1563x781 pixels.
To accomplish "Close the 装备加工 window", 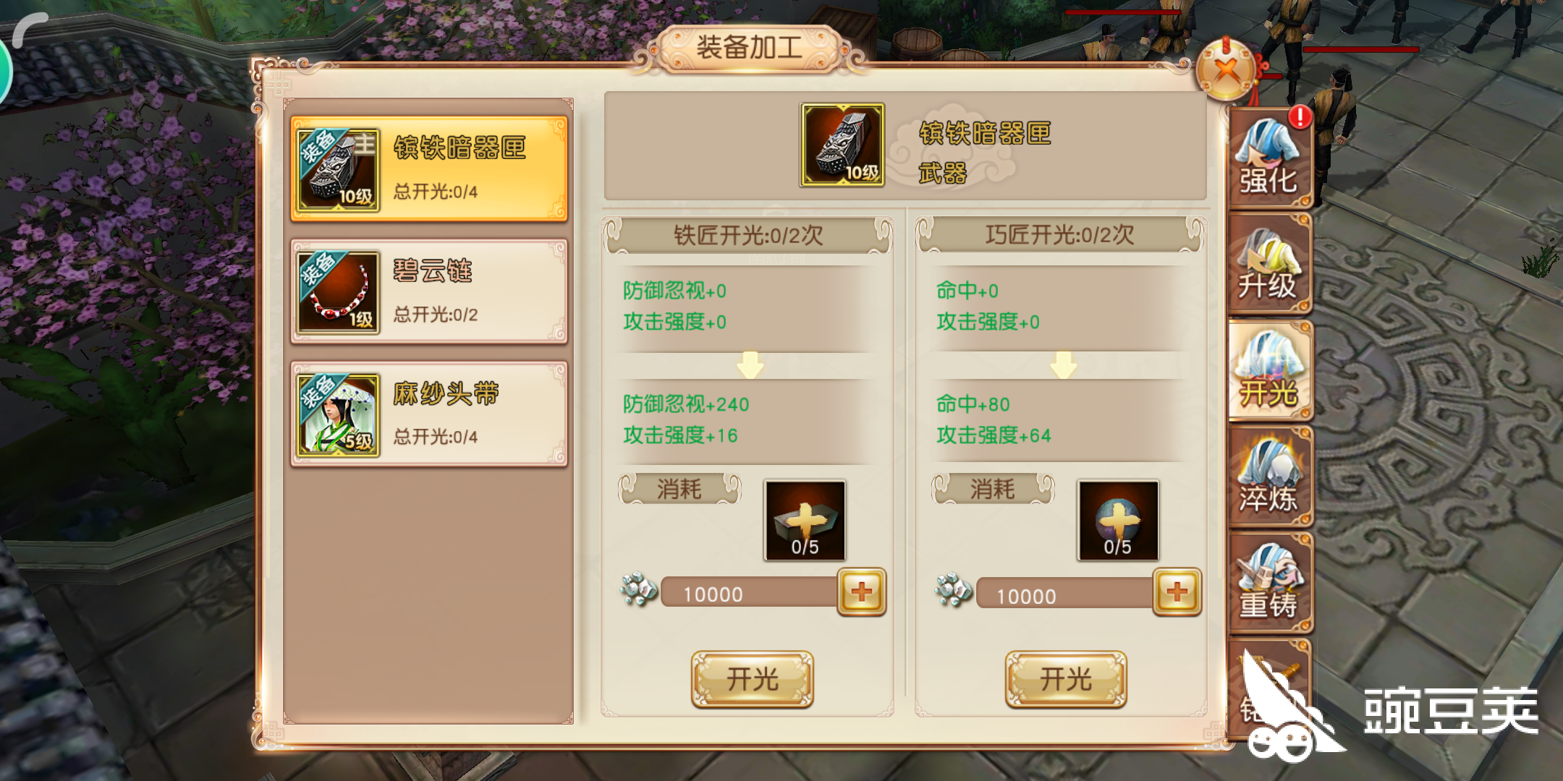I will [x=1227, y=69].
